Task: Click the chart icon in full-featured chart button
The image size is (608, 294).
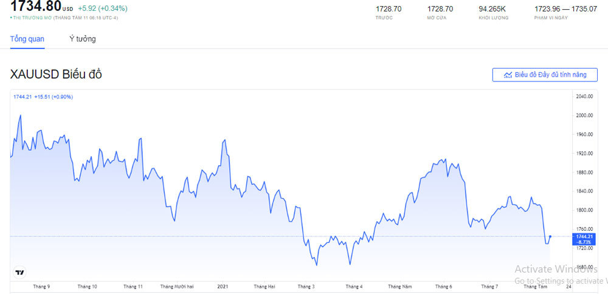Action: (x=508, y=75)
